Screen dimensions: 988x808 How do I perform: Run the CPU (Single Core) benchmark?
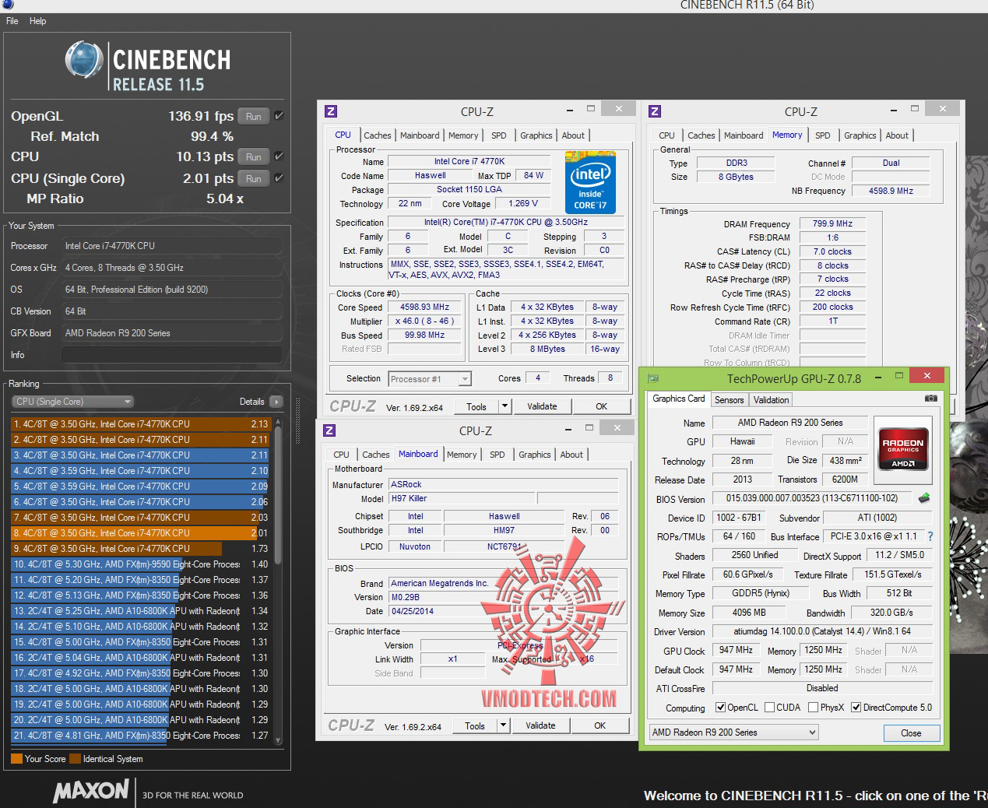[253, 178]
